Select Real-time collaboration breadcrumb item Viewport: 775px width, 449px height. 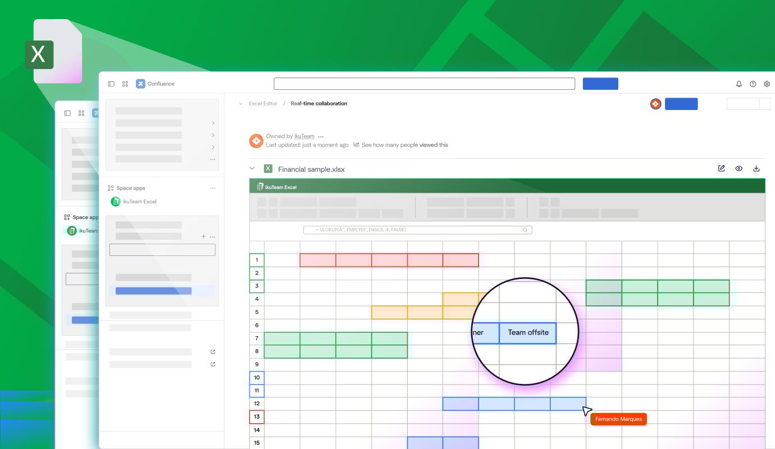coord(318,103)
